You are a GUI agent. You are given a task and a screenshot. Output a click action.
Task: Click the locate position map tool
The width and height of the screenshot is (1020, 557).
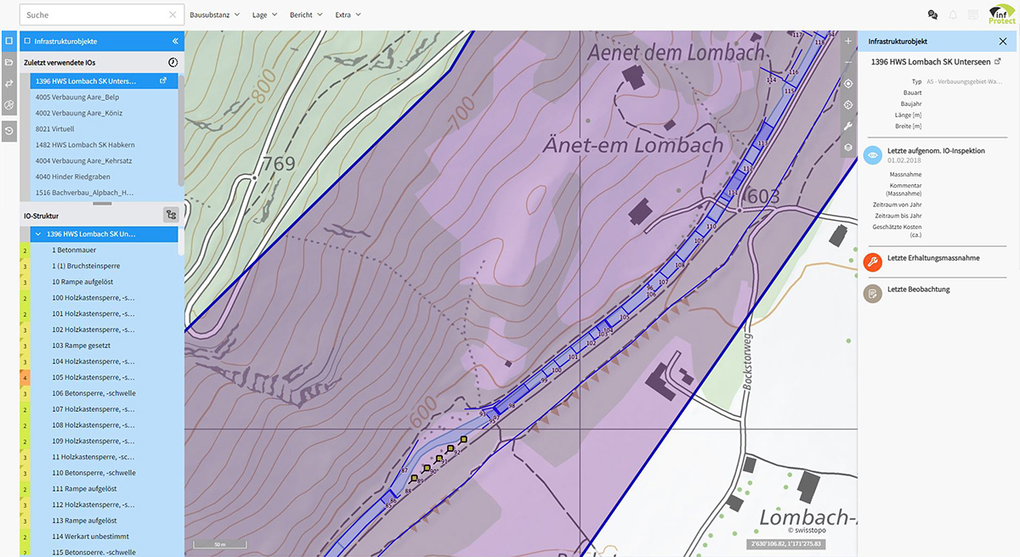[847, 84]
